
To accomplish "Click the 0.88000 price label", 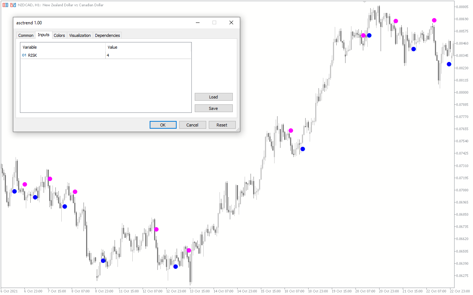I will (x=463, y=92).
